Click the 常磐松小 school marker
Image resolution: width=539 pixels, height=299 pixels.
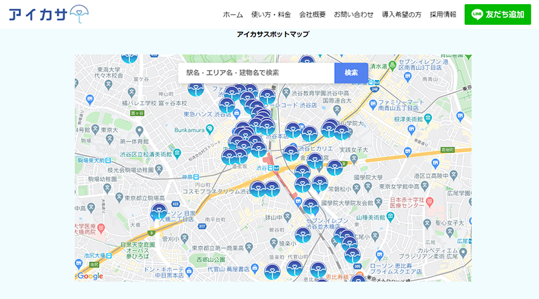coord(356,189)
